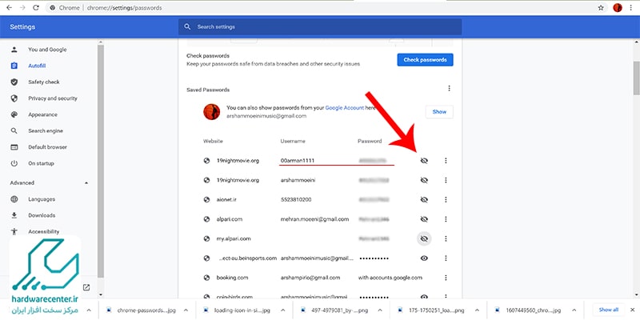Open more actions for booking.com
The height and width of the screenshot is (320, 640).
446,278
